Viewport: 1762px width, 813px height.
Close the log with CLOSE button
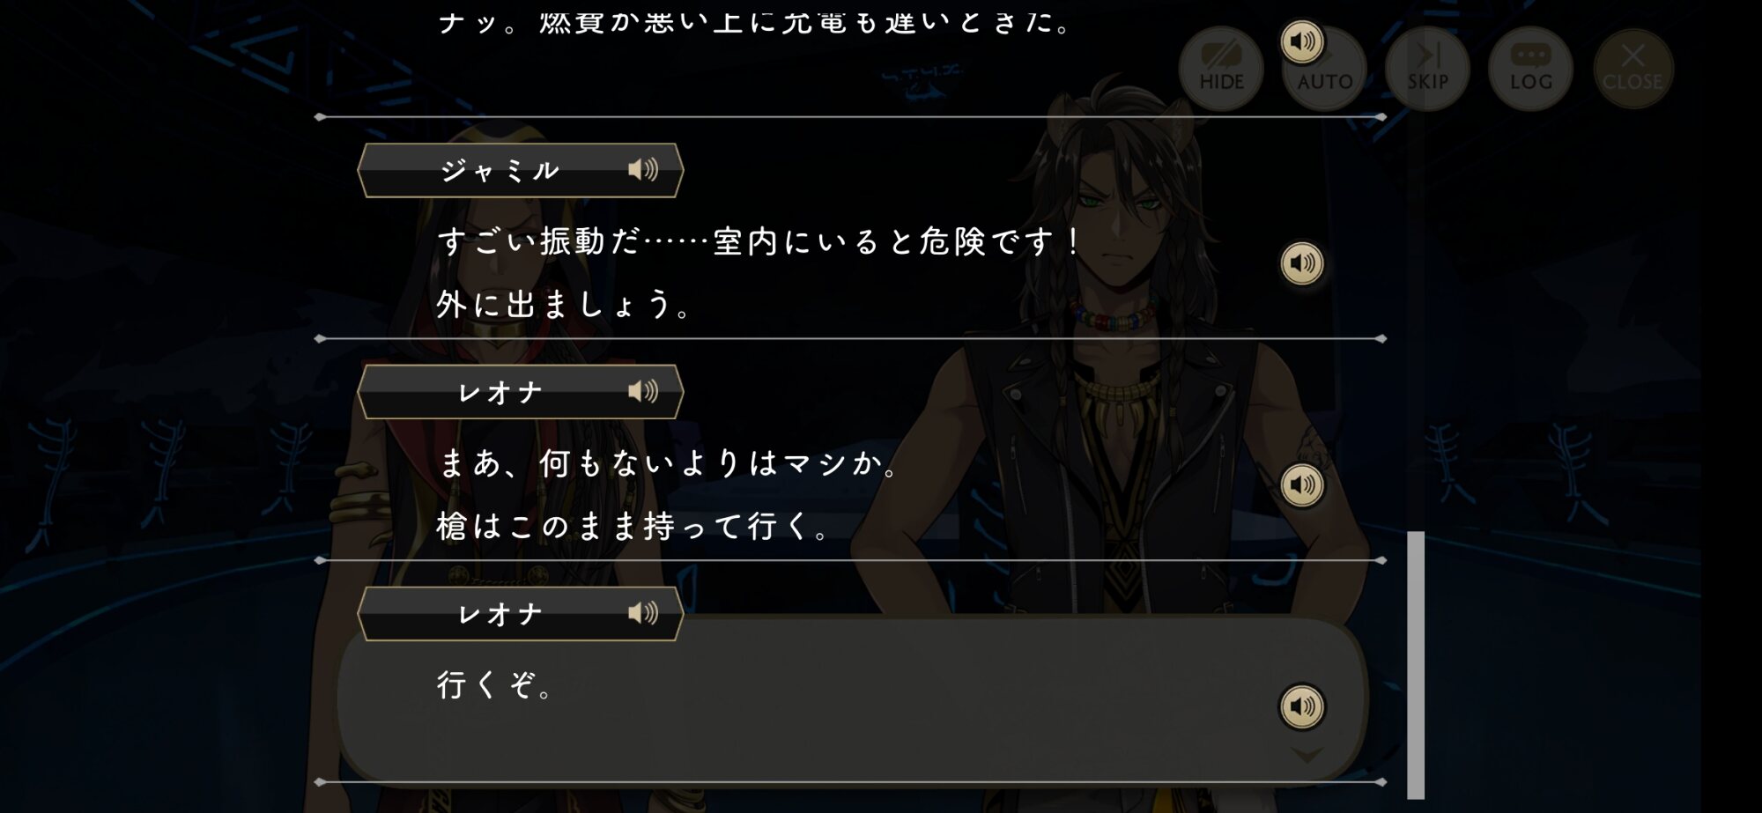[1633, 68]
